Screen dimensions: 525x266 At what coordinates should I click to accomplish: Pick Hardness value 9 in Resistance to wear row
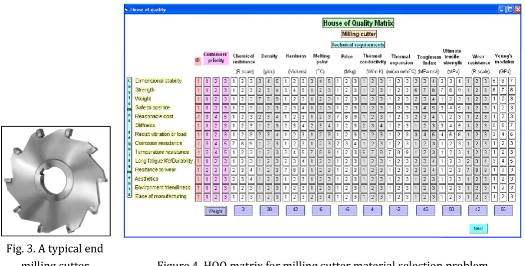tap(303, 170)
